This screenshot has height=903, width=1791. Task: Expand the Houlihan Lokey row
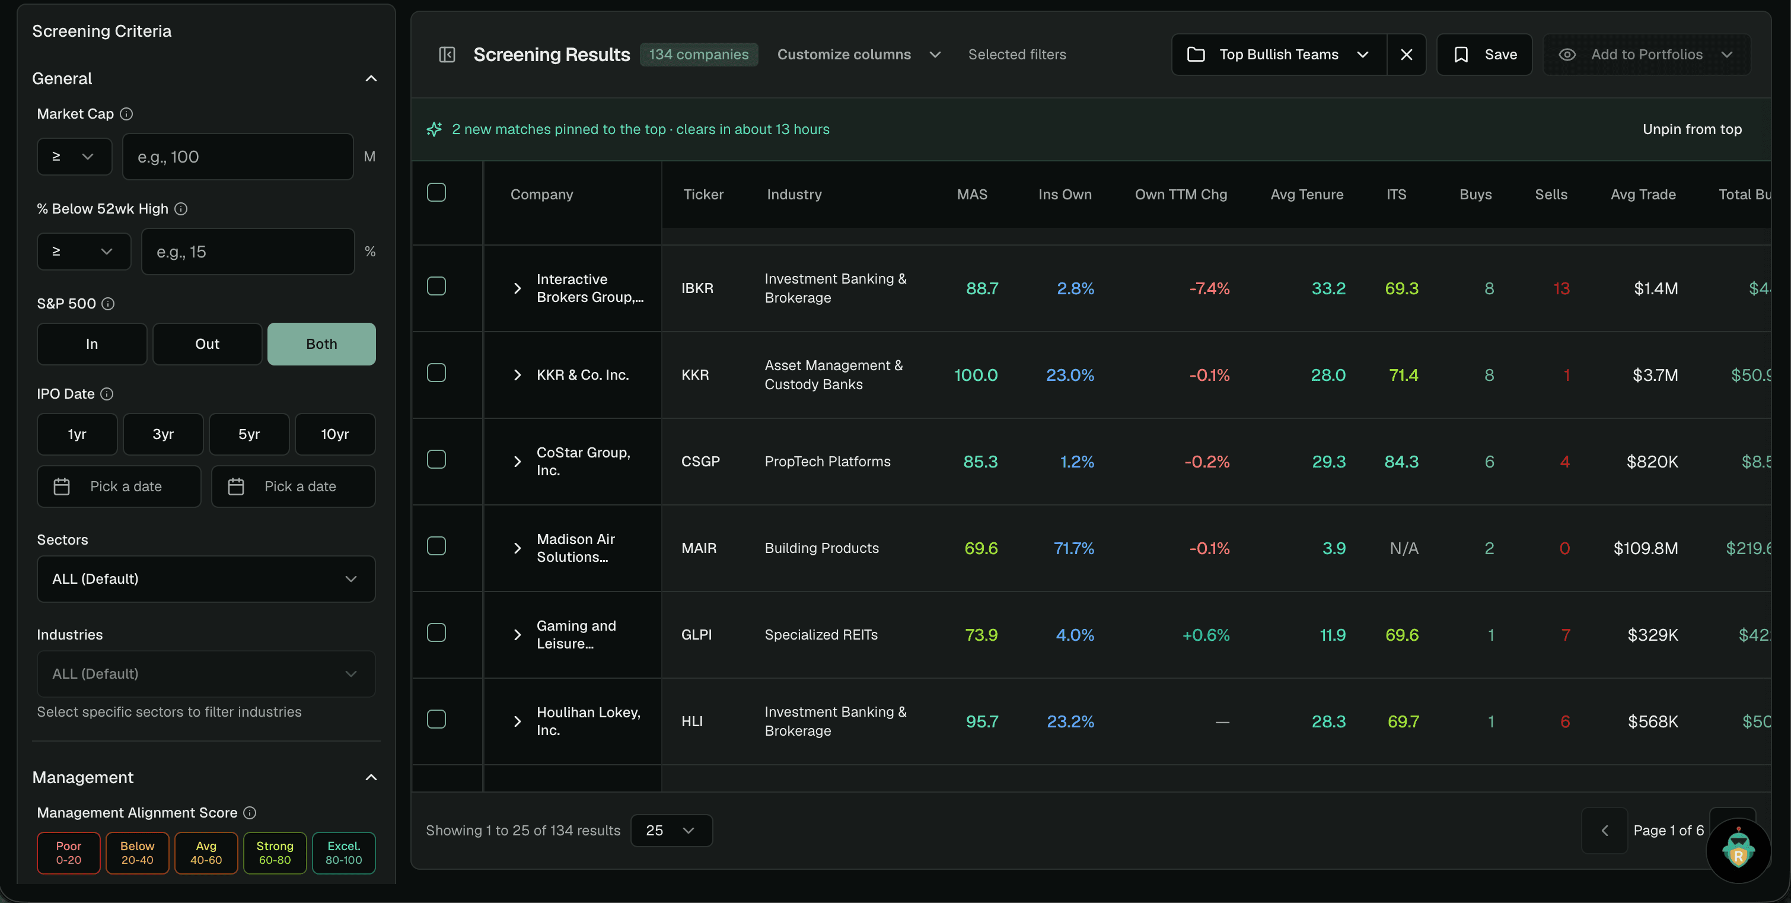pyautogui.click(x=517, y=721)
